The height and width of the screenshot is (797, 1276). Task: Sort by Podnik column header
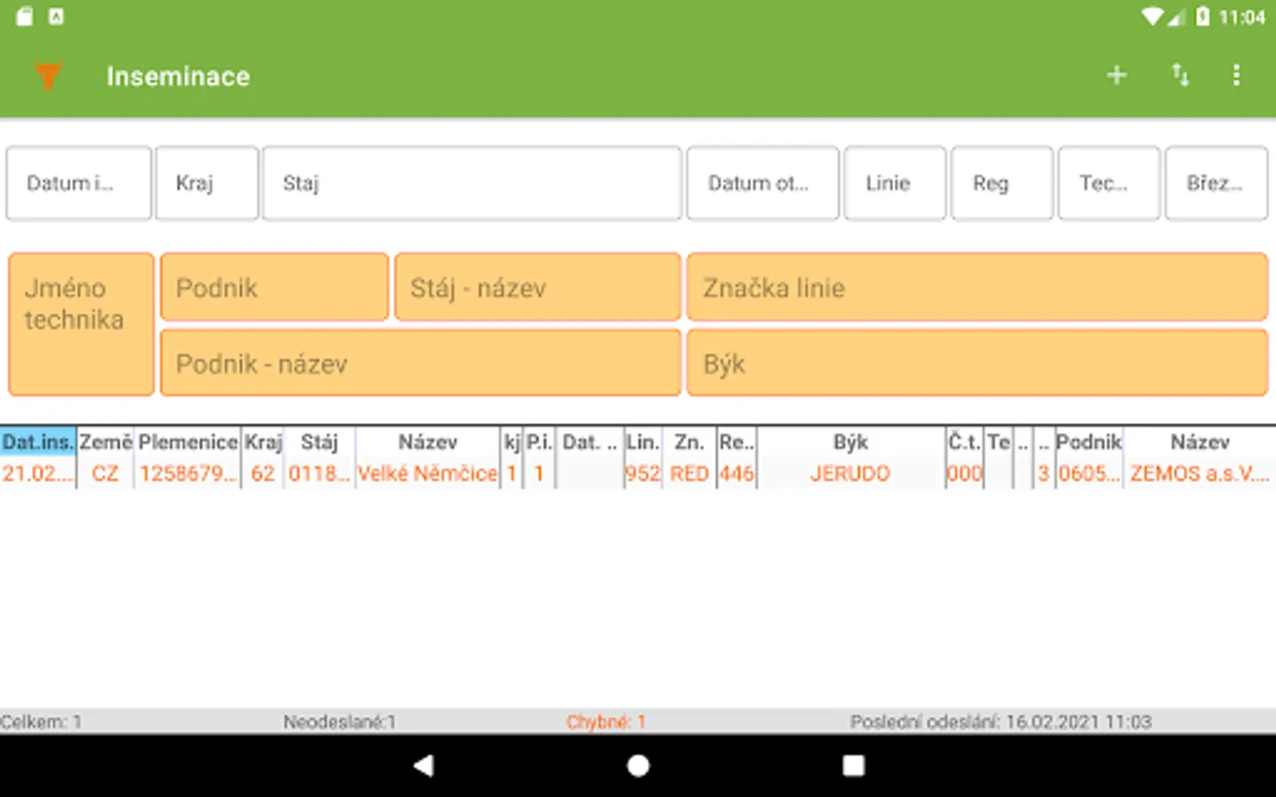[1089, 442]
